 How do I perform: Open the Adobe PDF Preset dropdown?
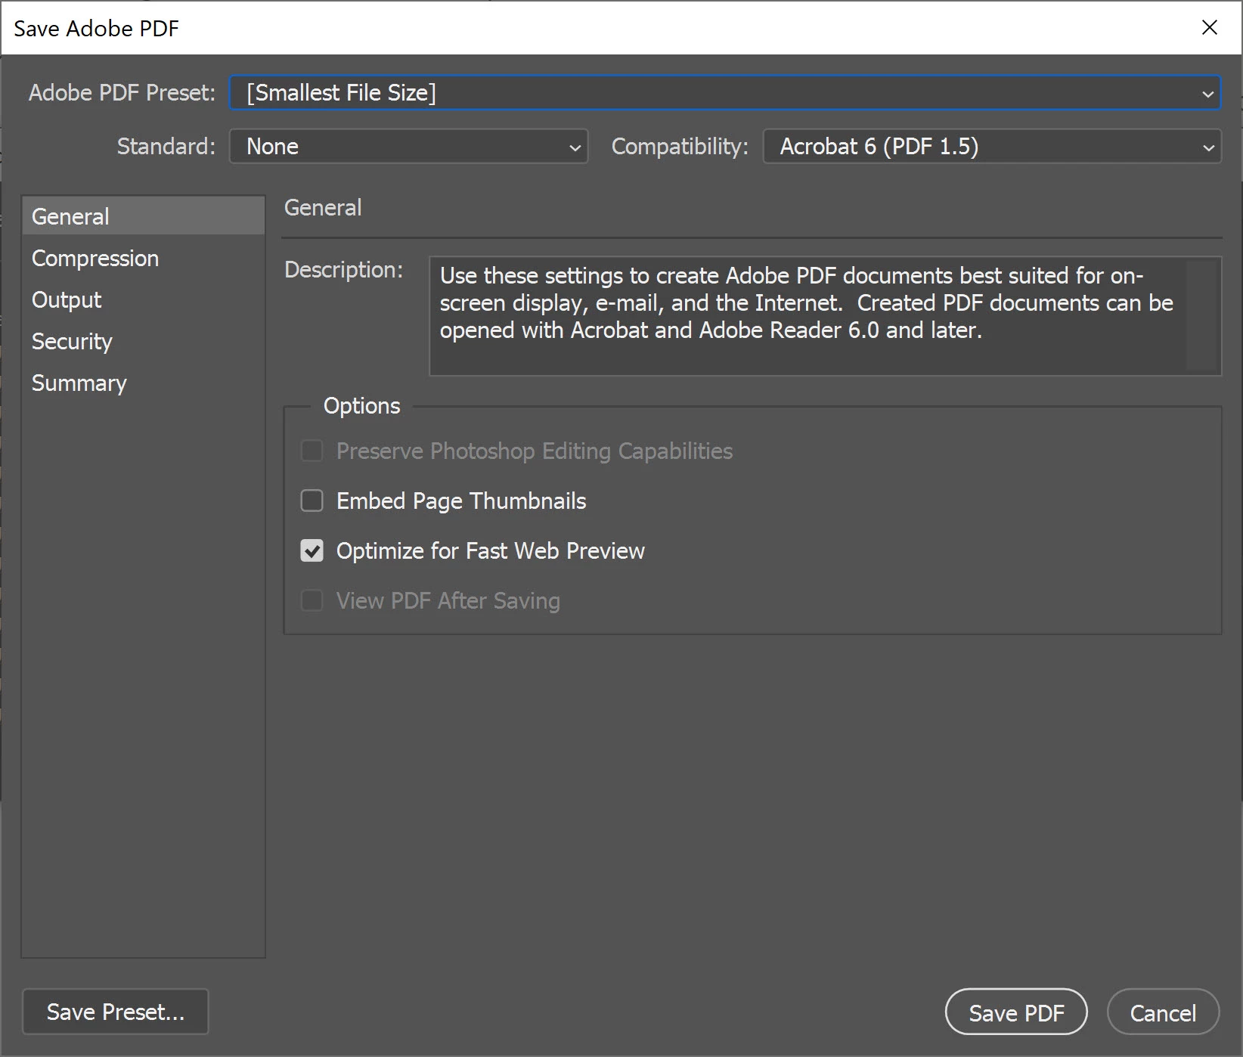tap(725, 93)
